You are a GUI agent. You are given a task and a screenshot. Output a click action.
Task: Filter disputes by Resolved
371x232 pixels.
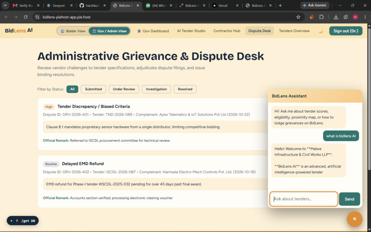tap(185, 89)
